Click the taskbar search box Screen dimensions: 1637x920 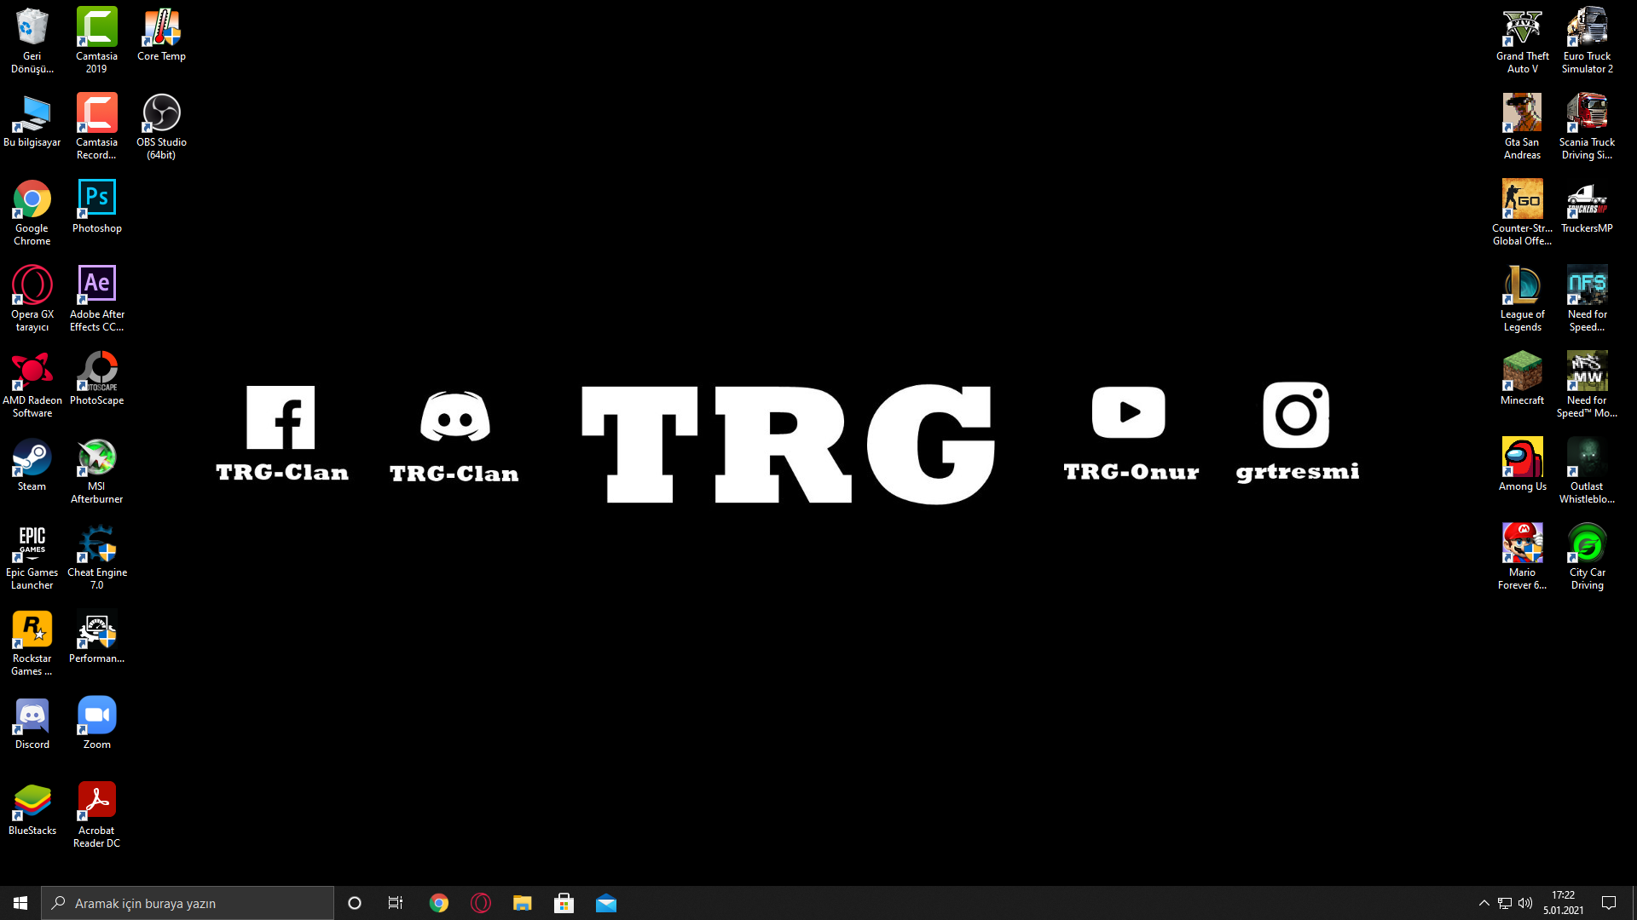coord(188,903)
